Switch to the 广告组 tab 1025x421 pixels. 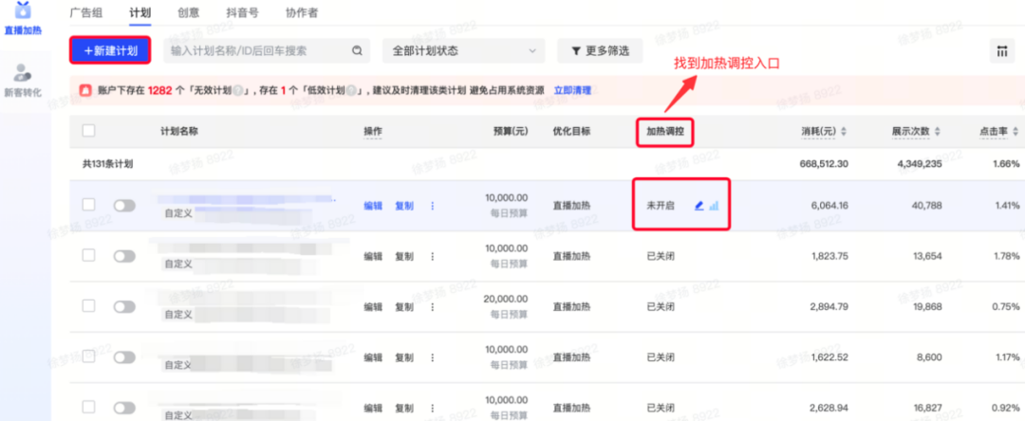click(x=85, y=11)
